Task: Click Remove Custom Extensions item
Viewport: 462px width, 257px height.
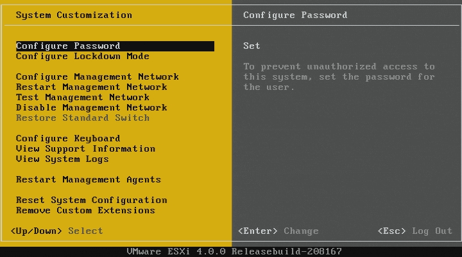Action: (85, 211)
